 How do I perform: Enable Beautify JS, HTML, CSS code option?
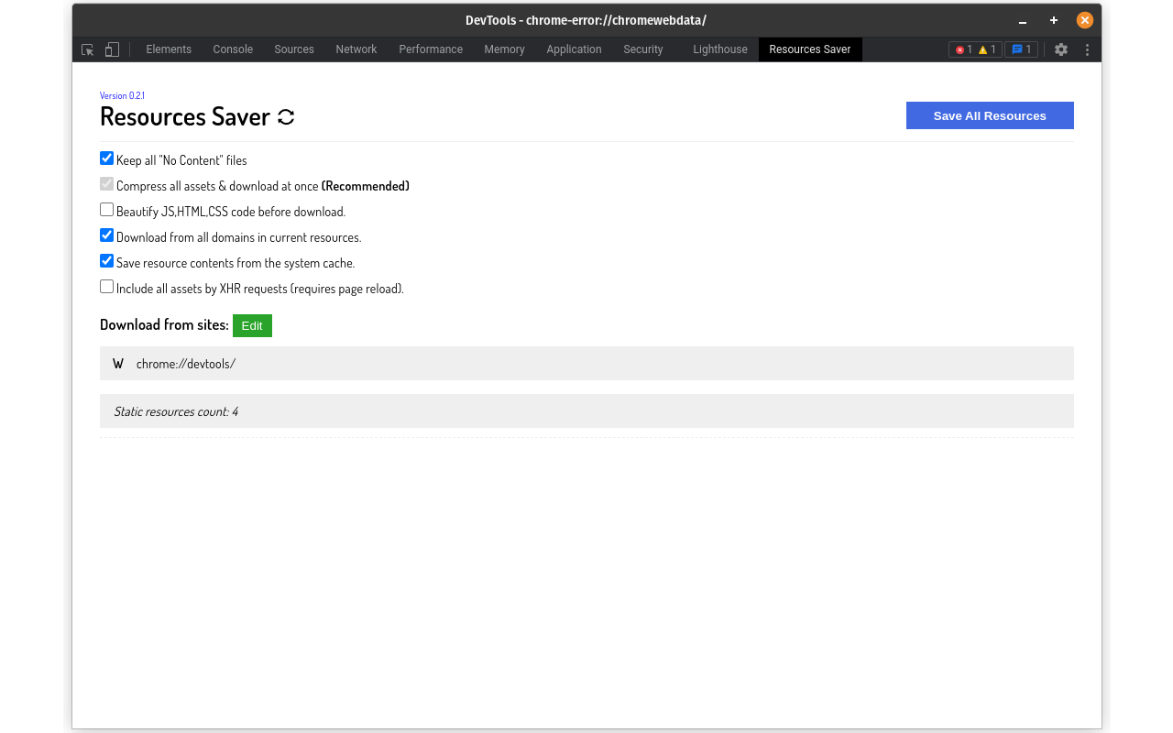[107, 210]
